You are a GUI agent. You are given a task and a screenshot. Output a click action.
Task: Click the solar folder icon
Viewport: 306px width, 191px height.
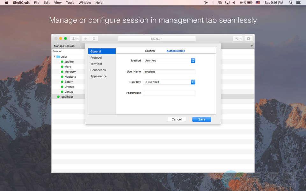58,57
